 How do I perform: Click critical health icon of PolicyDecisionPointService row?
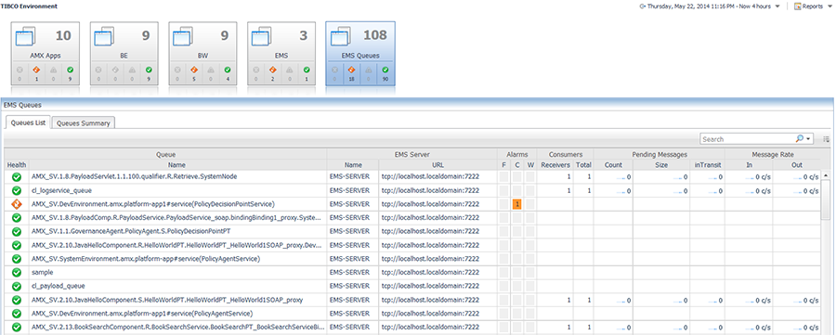click(16, 204)
